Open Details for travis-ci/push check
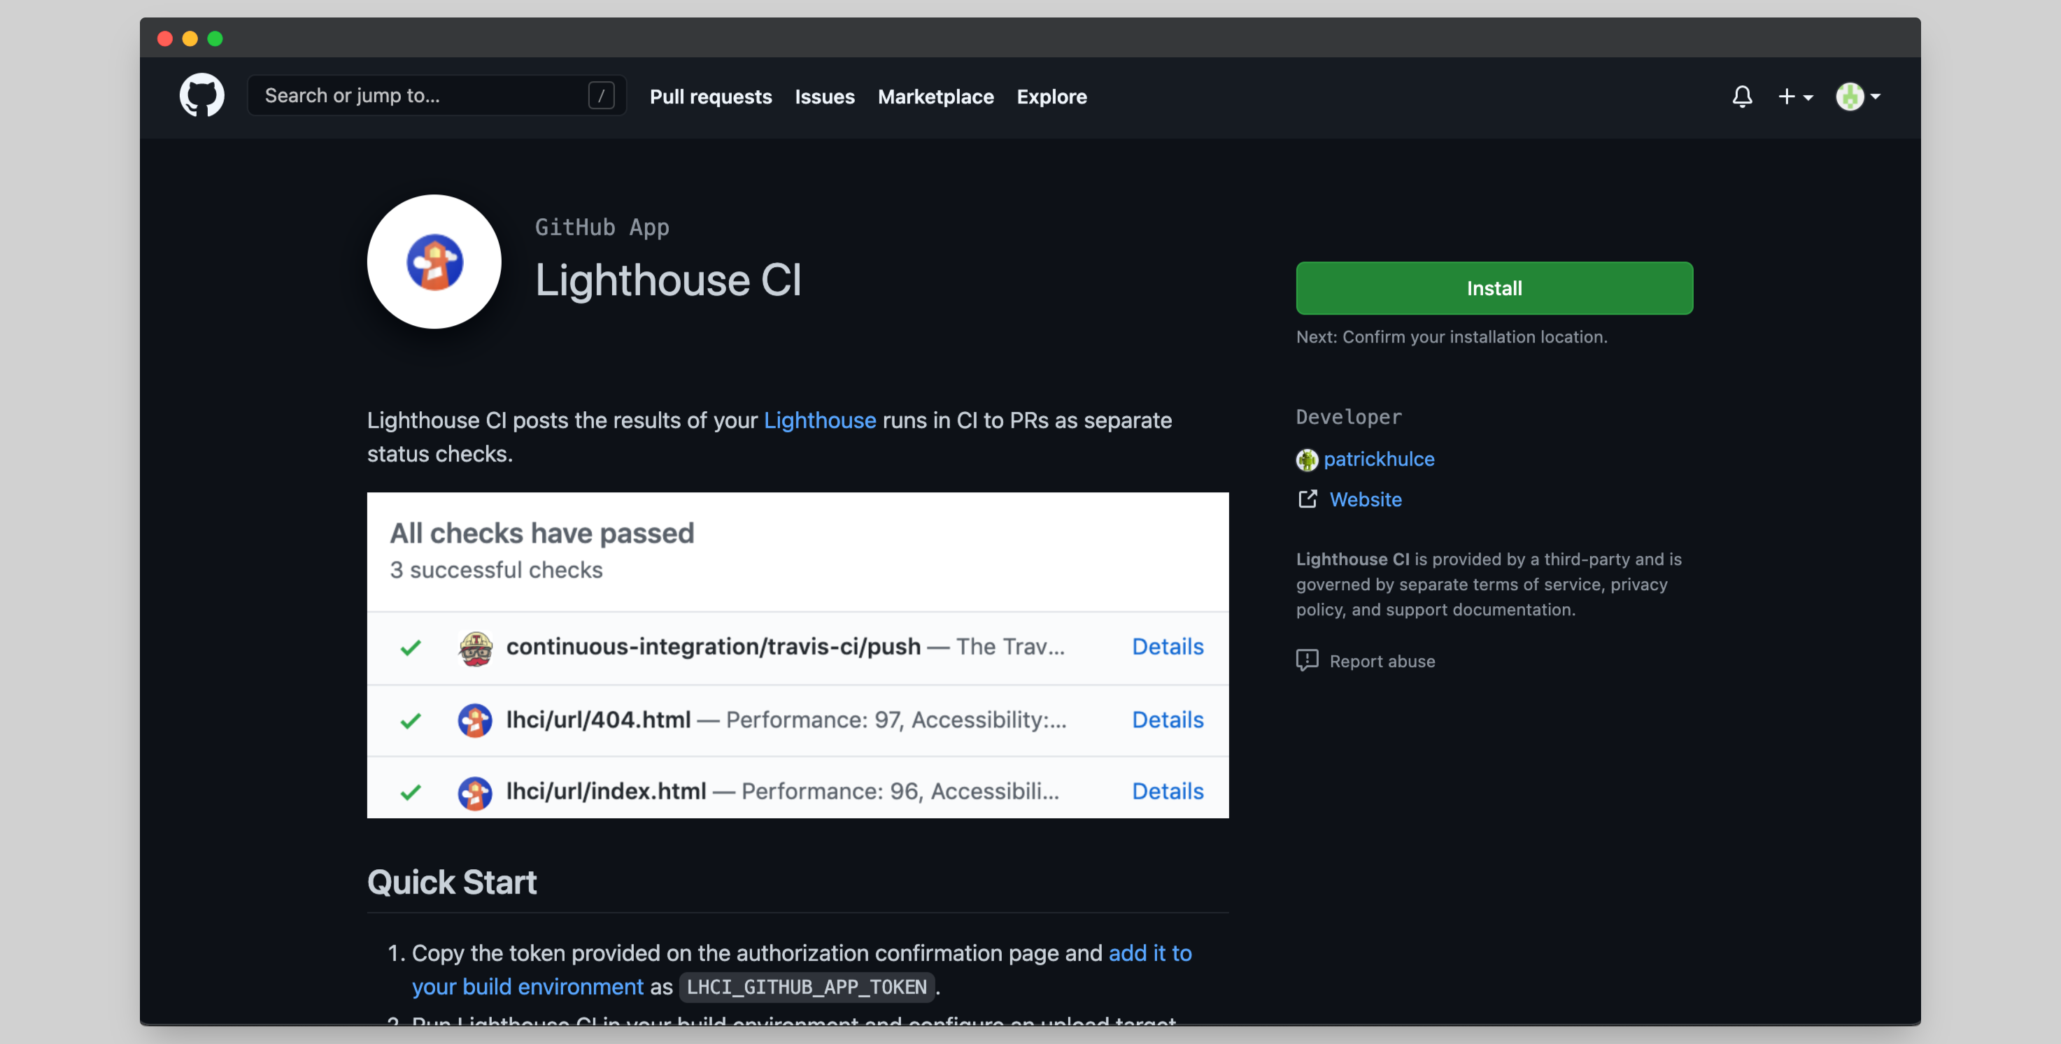Viewport: 2061px width, 1044px height. click(1168, 646)
